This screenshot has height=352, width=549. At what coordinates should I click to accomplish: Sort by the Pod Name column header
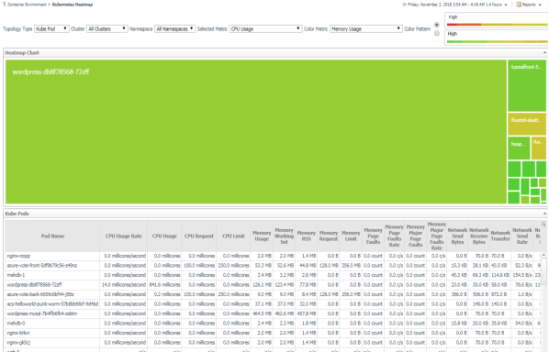(x=52, y=236)
